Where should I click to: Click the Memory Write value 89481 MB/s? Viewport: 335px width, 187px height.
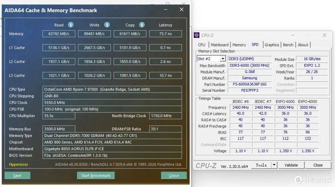(x=94, y=34)
